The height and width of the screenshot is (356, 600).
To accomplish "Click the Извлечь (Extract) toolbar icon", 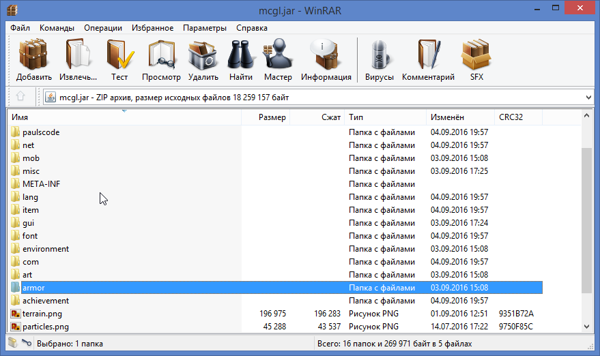I will [78, 59].
